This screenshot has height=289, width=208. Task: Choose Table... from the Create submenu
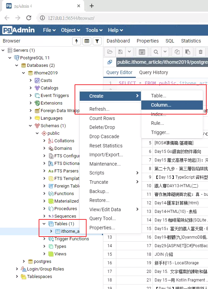[172, 96]
